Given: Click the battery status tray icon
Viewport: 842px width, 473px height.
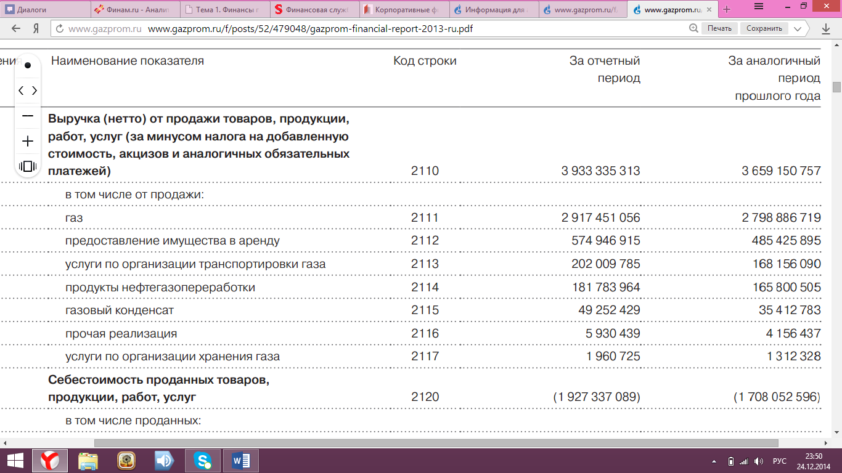Looking at the screenshot, I should point(730,461).
